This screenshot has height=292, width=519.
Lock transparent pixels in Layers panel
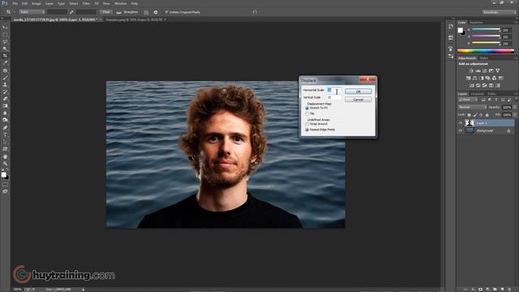[469, 115]
